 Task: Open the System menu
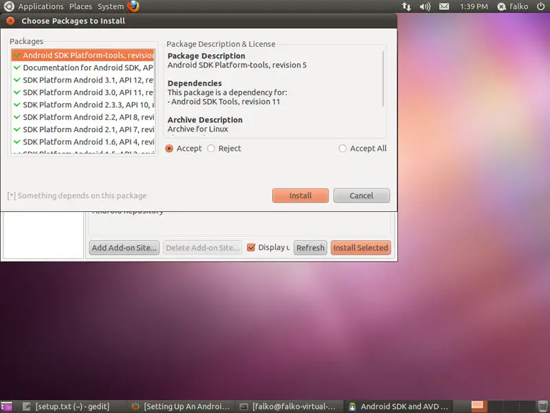point(111,6)
